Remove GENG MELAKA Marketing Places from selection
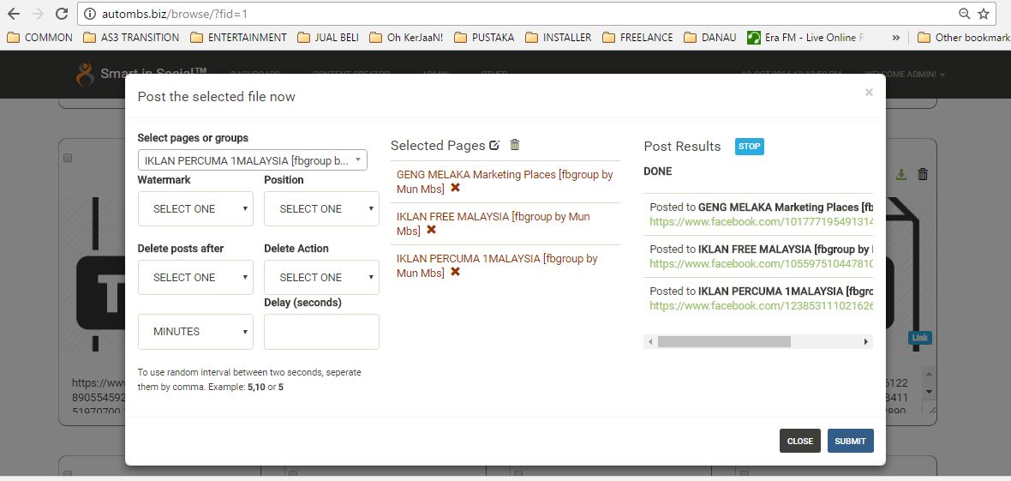The width and height of the screenshot is (1011, 481). [x=455, y=188]
